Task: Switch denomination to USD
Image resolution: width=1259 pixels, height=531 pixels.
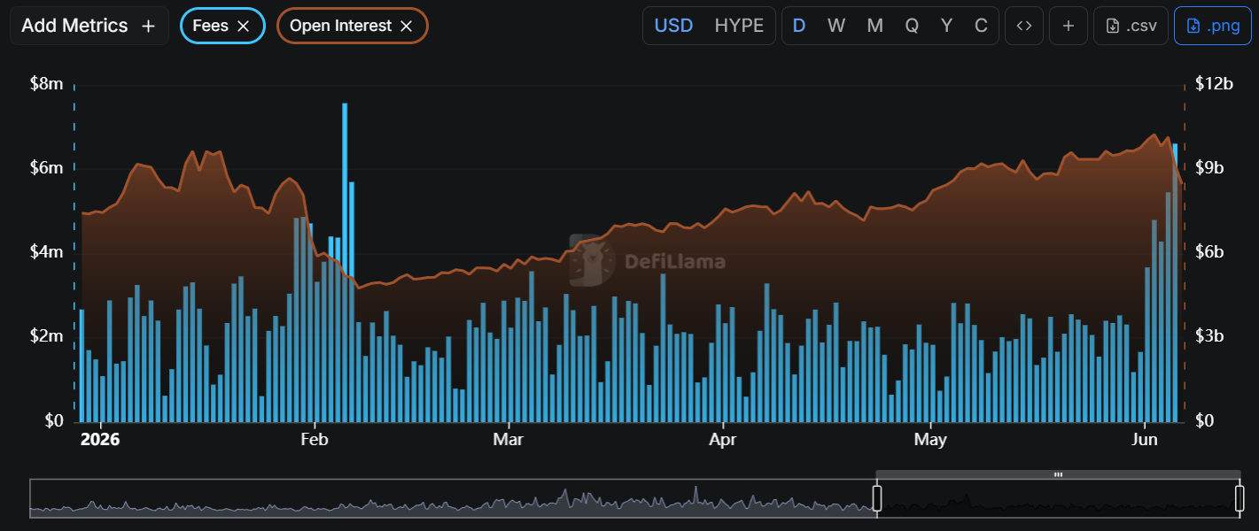Action: click(673, 26)
